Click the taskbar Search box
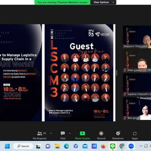Screen dimensions: 151x151 pyautogui.click(x=23, y=146)
